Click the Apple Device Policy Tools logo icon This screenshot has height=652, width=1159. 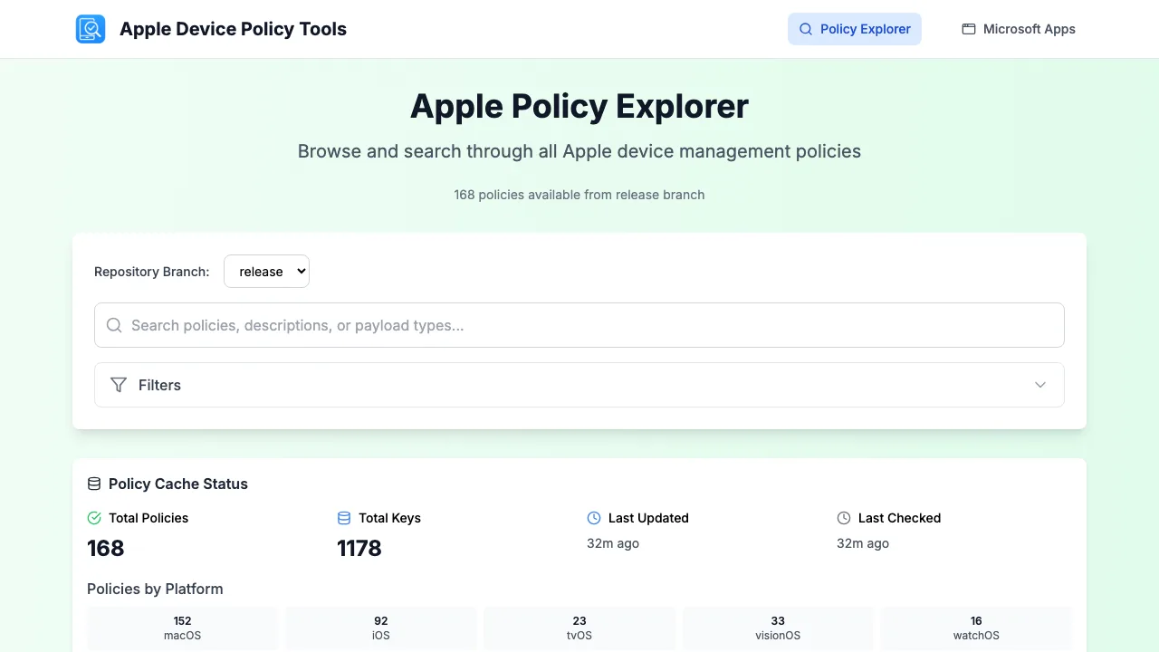click(x=91, y=29)
